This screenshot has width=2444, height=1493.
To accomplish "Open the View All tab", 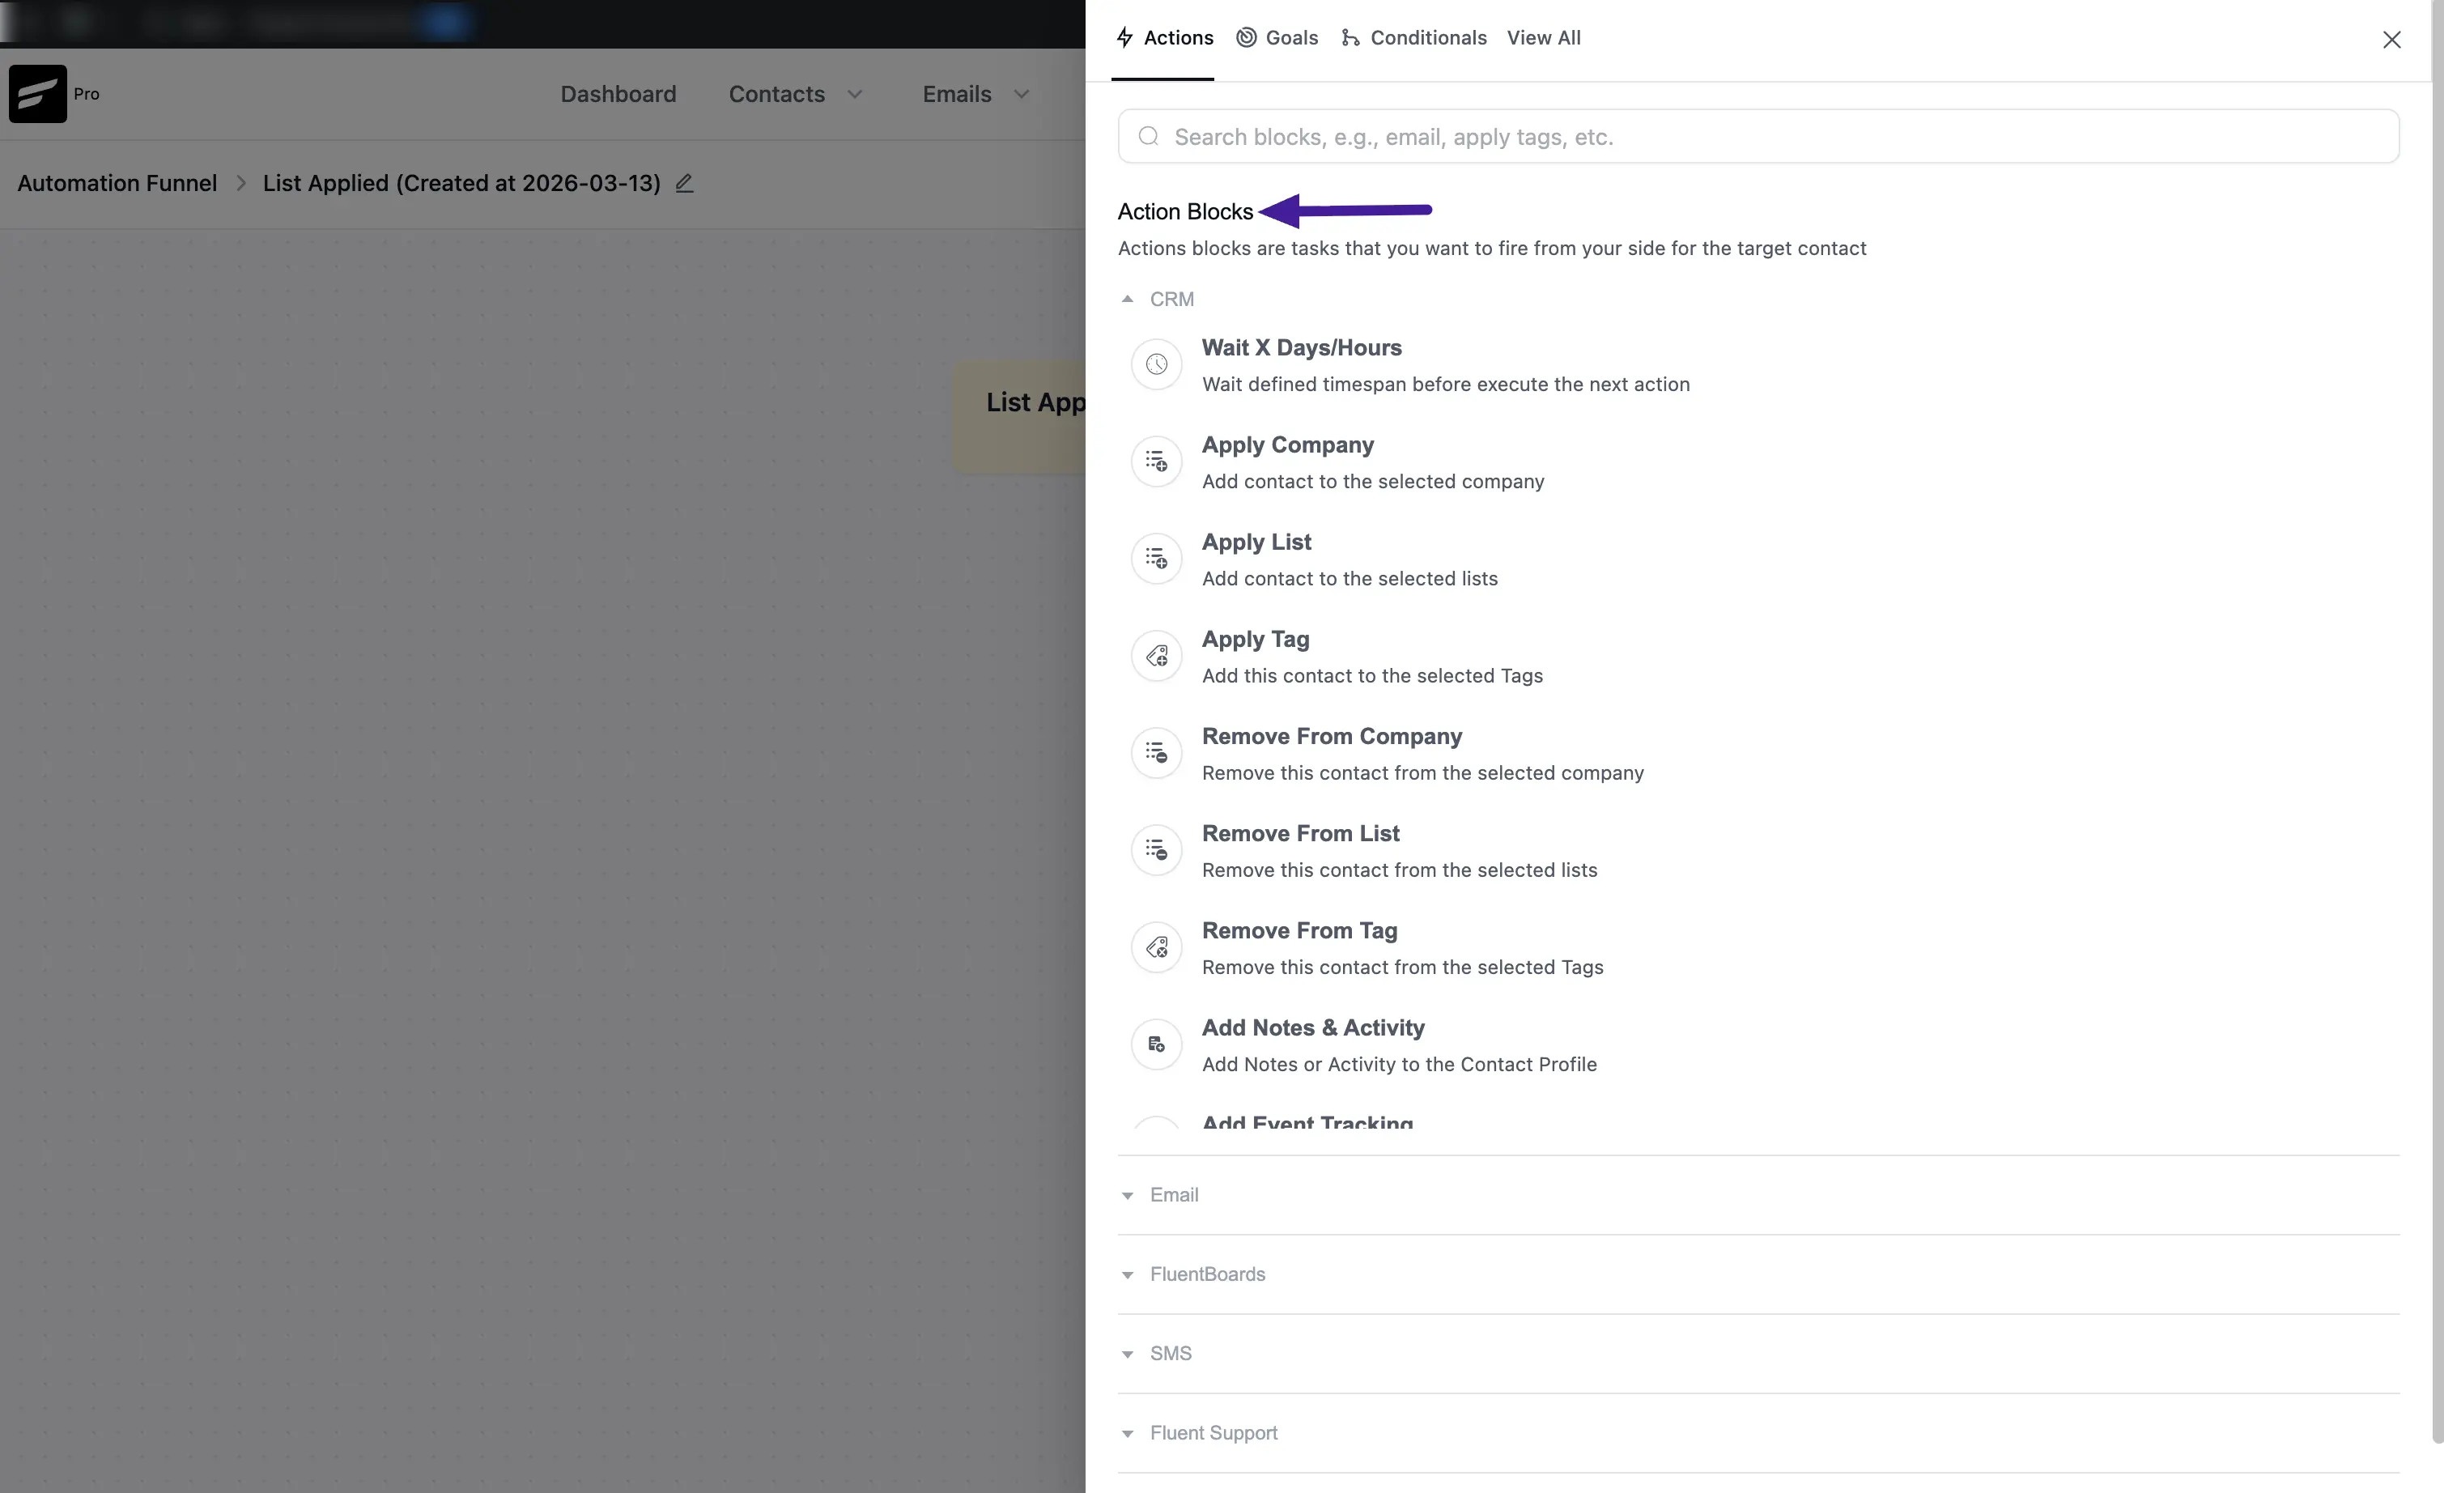I will point(1543,38).
